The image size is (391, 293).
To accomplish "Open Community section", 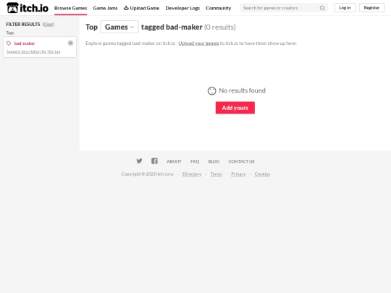I will pyautogui.click(x=219, y=8).
